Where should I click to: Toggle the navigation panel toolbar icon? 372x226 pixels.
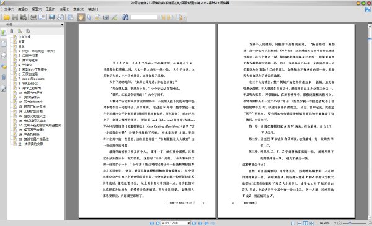click(x=70, y=17)
